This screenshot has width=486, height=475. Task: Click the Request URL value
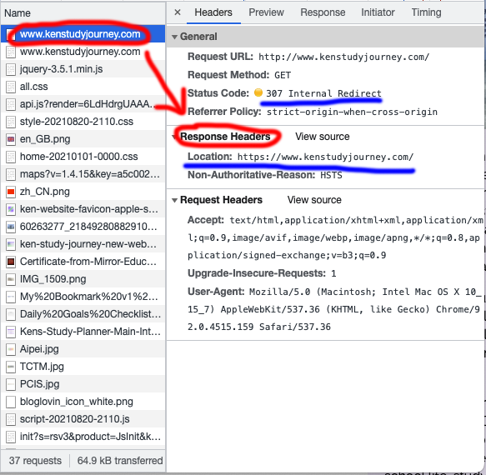click(x=343, y=57)
